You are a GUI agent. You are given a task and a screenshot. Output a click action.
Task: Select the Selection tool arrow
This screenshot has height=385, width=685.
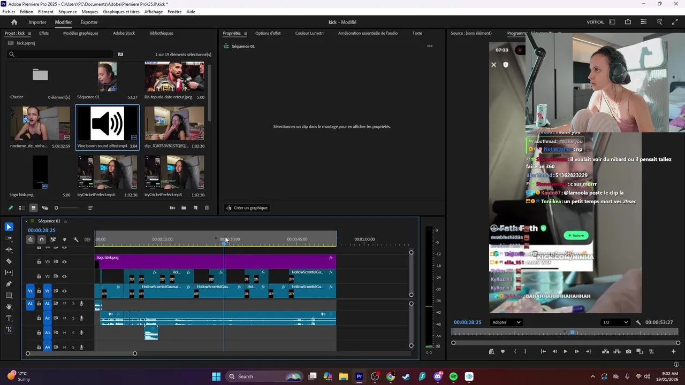point(9,227)
